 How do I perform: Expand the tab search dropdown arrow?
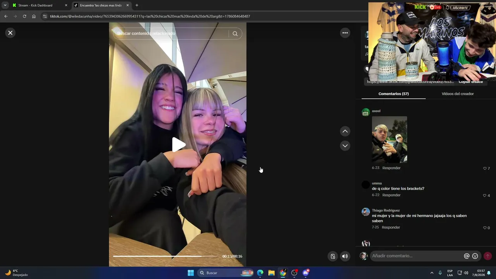click(5, 5)
